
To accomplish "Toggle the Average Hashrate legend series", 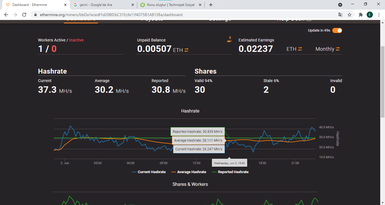I will tap(189, 172).
